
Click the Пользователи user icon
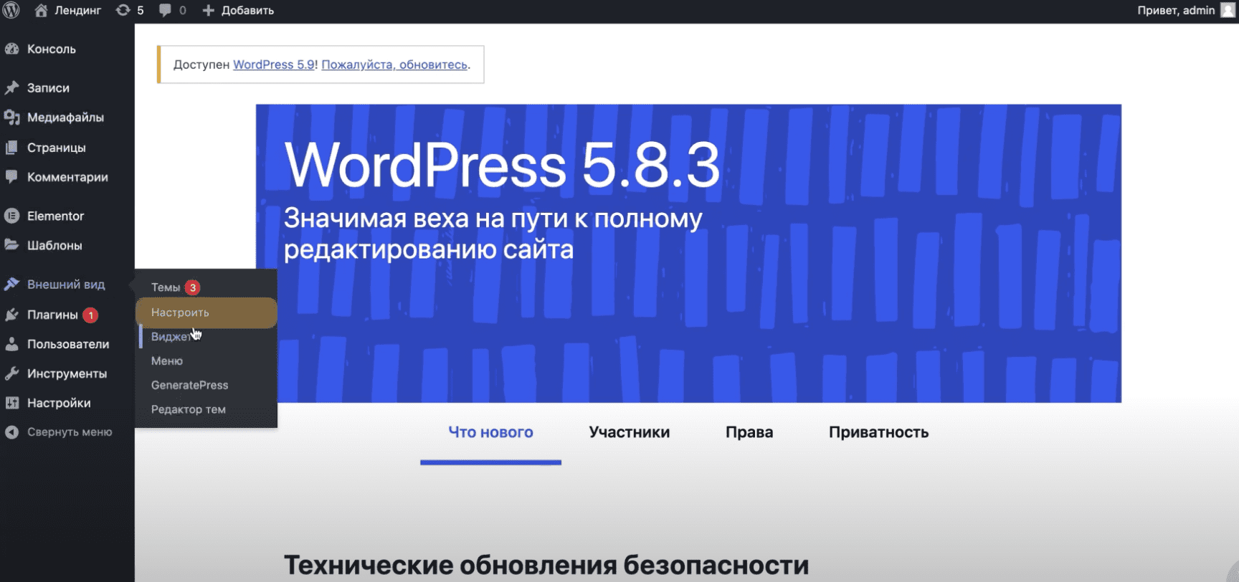(x=11, y=343)
